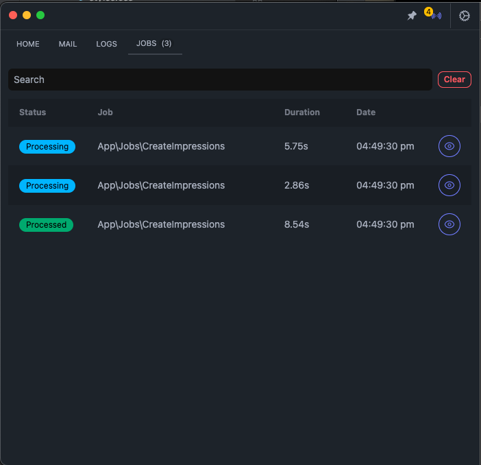Pin the window using pushpin icon
Screen dimensions: 481x465
pyautogui.click(x=412, y=15)
